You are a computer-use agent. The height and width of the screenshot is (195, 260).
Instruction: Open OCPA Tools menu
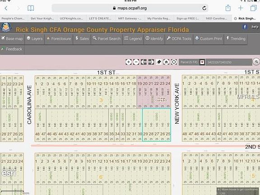click(179, 39)
